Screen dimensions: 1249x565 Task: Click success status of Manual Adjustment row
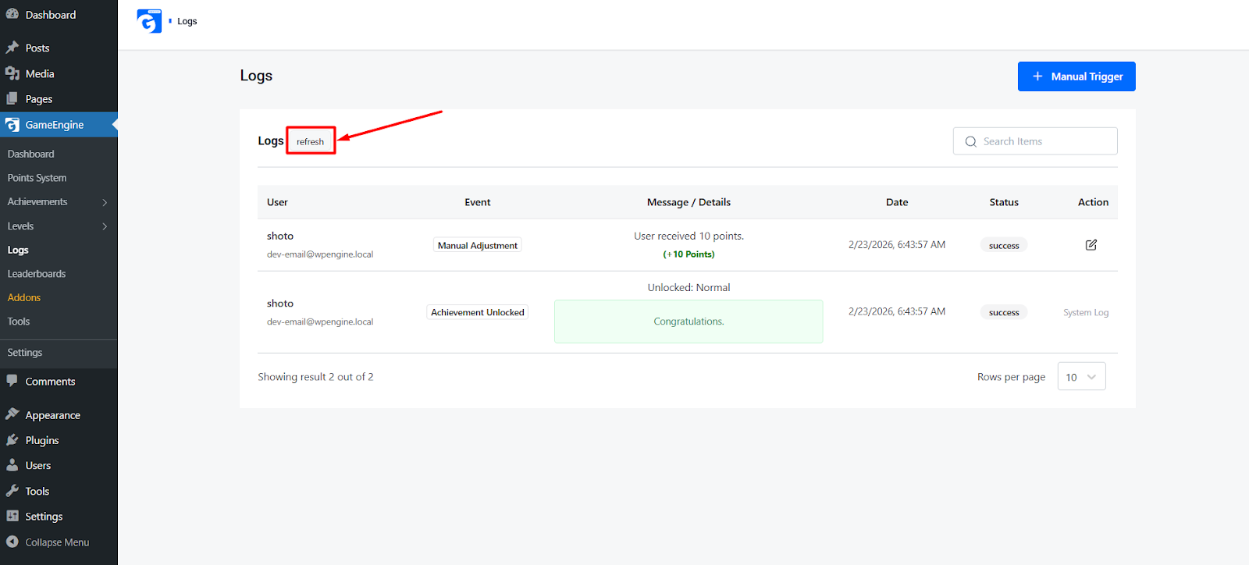(1004, 245)
